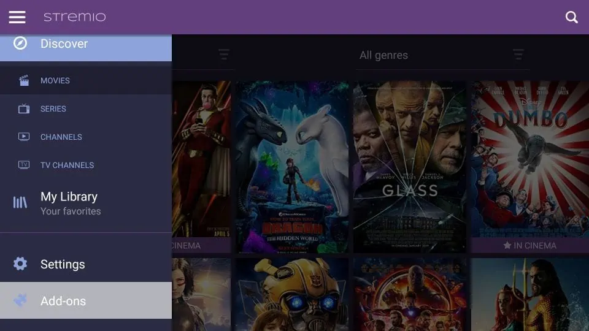Select CHANNELS in the side menu
The height and width of the screenshot is (331, 589).
pos(86,137)
